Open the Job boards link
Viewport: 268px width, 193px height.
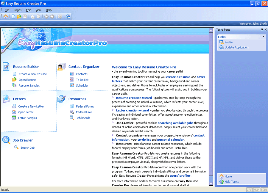click(x=83, y=118)
